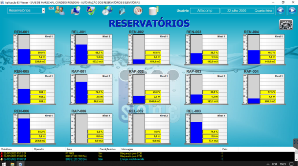Image resolution: width=298 pixels, height=166 pixels.
Task: Click the monitor with checkmark icon
Action: [x=91, y=11]
